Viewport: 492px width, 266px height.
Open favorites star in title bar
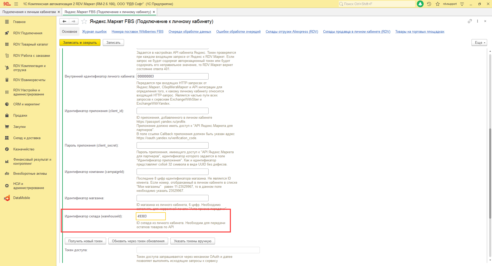[x=438, y=4]
